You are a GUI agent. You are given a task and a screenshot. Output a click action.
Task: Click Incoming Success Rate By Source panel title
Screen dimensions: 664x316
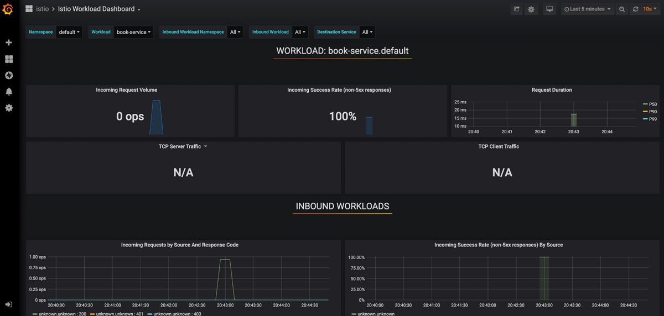click(x=499, y=245)
